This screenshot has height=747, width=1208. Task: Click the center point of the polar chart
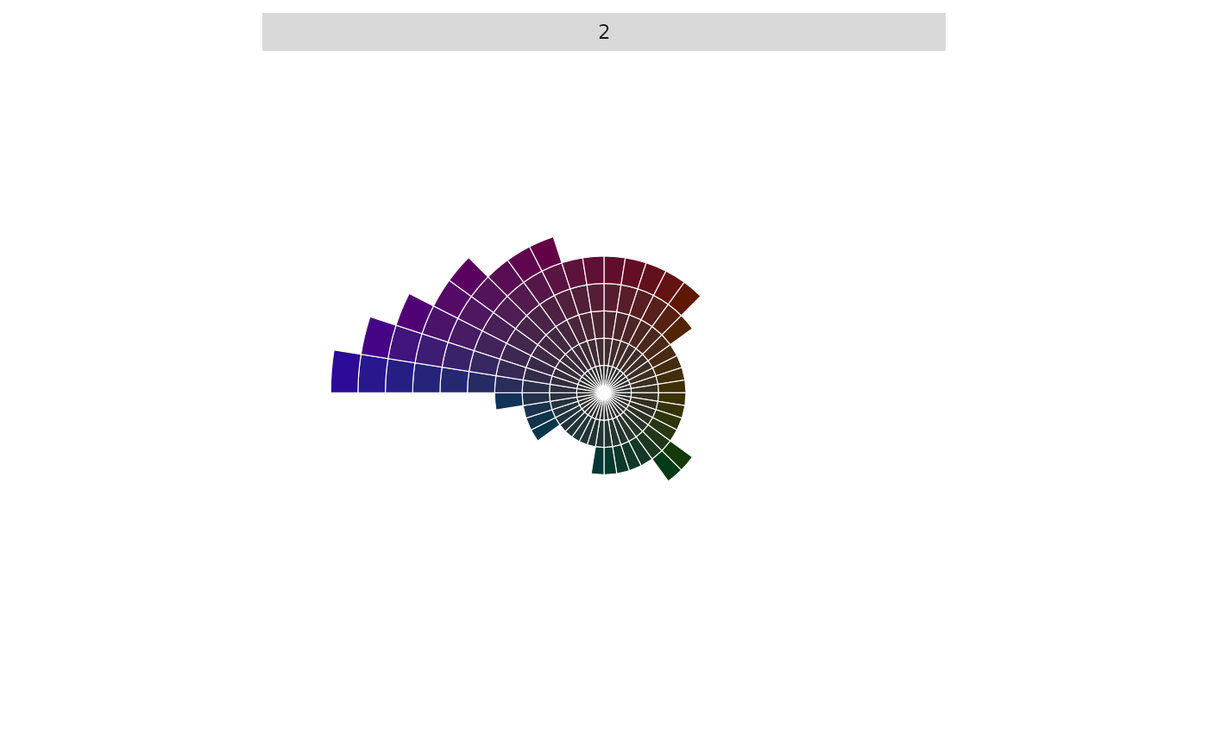click(x=604, y=392)
